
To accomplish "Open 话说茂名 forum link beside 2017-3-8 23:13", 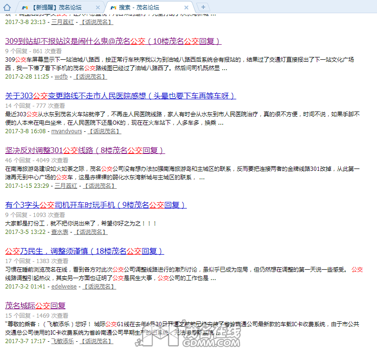I will [x=96, y=22].
